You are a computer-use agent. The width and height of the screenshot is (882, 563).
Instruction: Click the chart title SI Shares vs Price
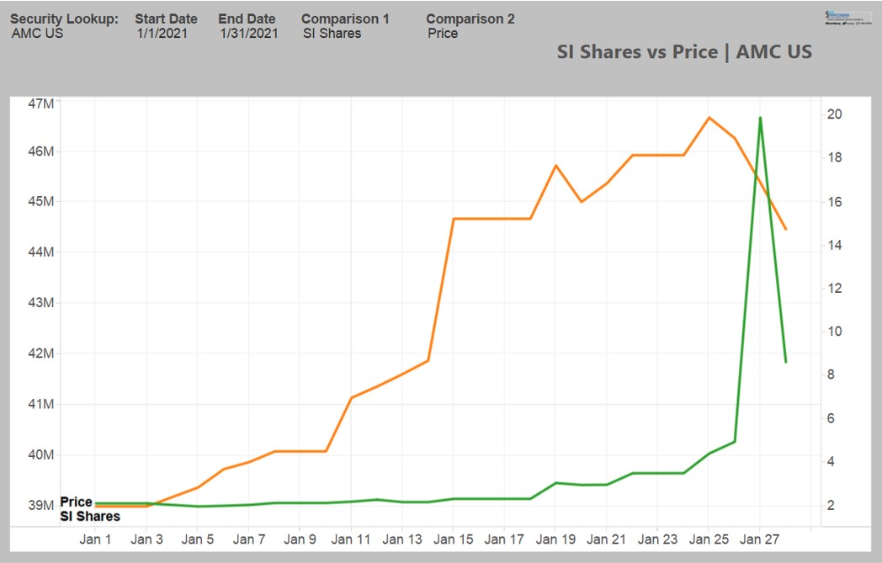[x=684, y=51]
